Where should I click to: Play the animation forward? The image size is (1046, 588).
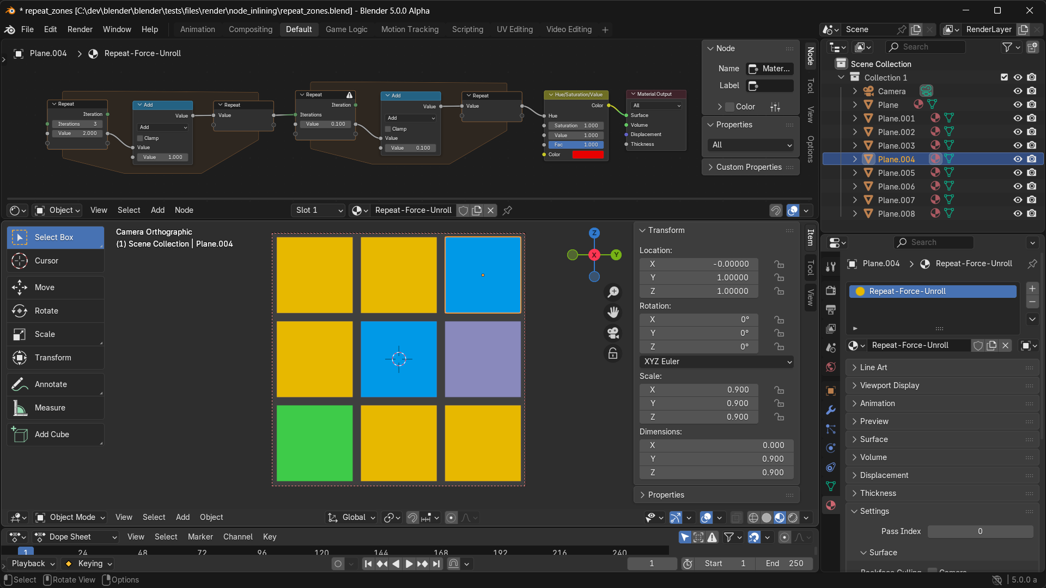click(409, 564)
